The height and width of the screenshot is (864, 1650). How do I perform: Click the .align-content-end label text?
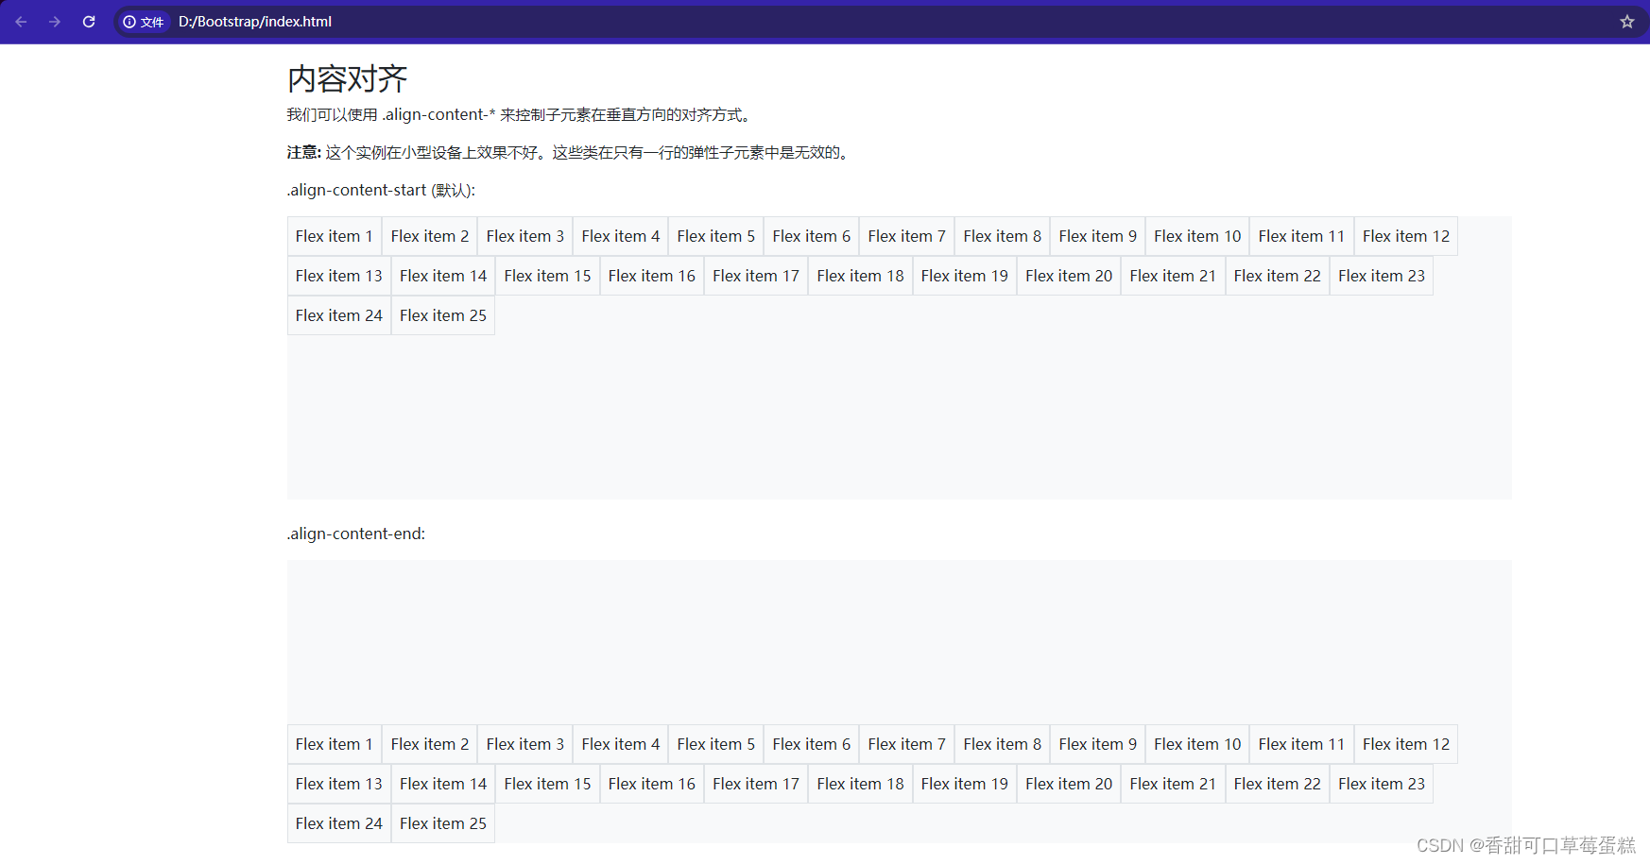tap(355, 534)
